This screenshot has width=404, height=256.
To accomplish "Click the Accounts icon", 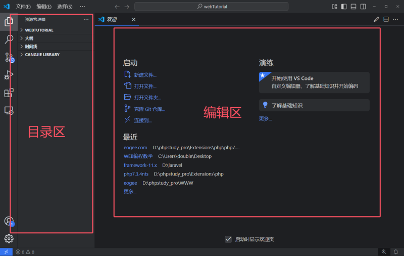I will [9, 221].
